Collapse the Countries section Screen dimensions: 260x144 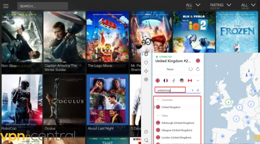click(x=158, y=100)
